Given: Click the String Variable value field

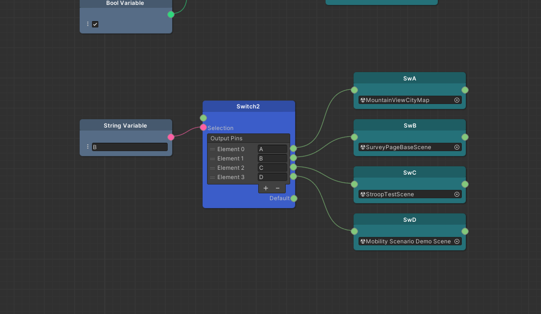Looking at the screenshot, I should pos(130,147).
